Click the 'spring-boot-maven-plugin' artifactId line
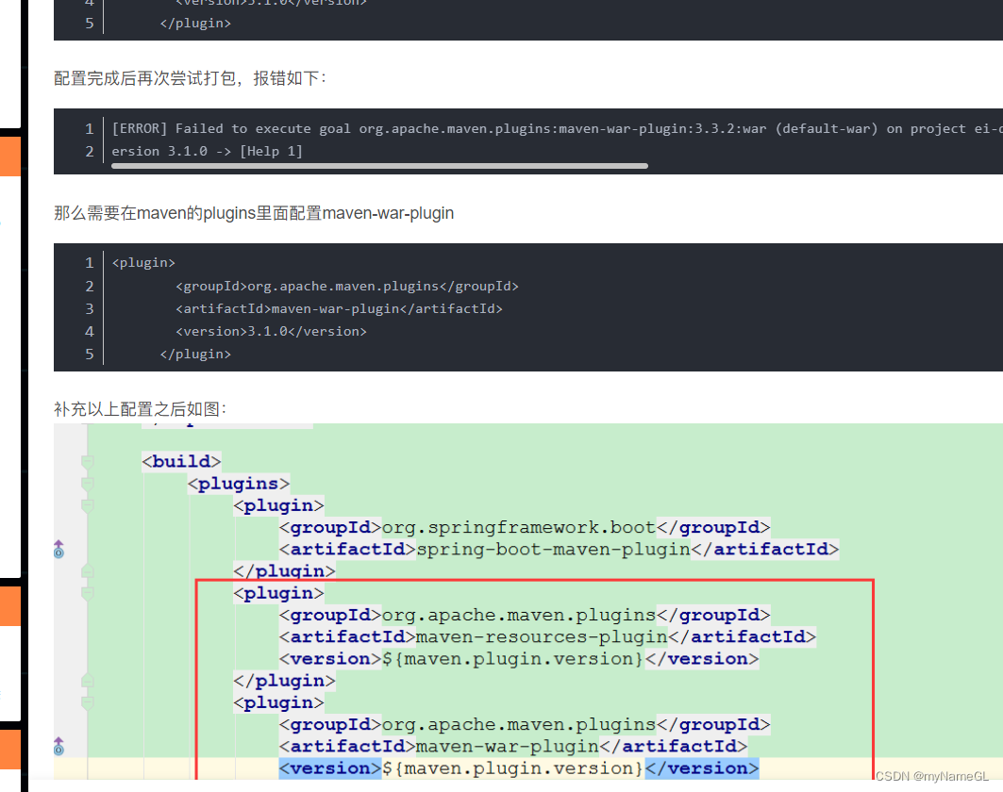The width and height of the screenshot is (1003, 792). tap(560, 549)
